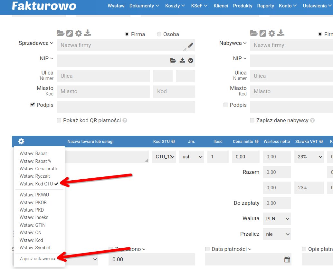Click the seller download icon above name field

pos(88,33)
